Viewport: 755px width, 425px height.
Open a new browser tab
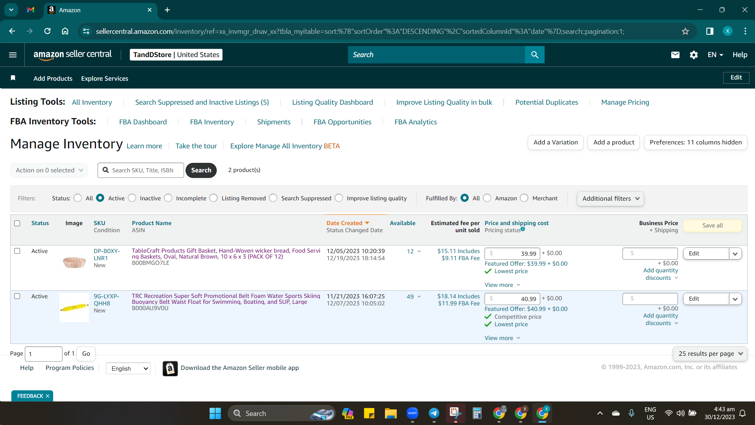[x=167, y=10]
